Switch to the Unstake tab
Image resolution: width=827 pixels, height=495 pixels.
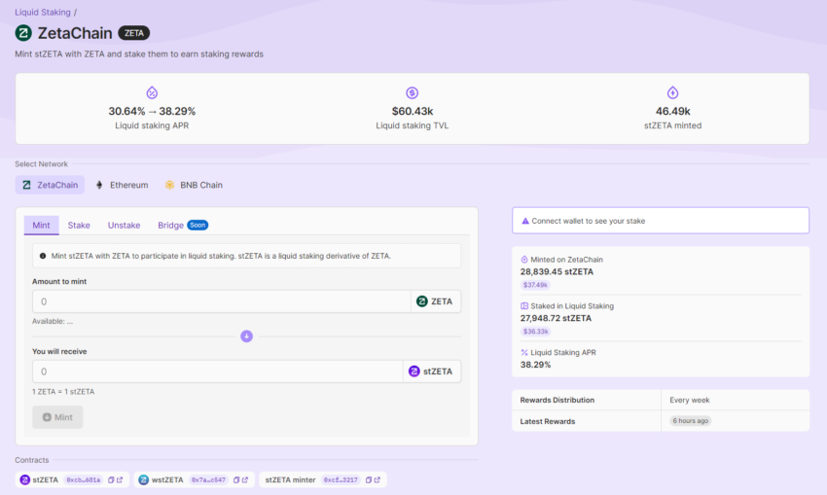(x=124, y=225)
